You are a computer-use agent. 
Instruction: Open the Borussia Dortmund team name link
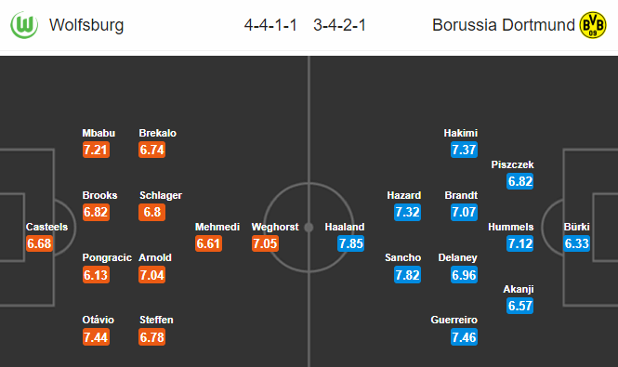pos(504,25)
